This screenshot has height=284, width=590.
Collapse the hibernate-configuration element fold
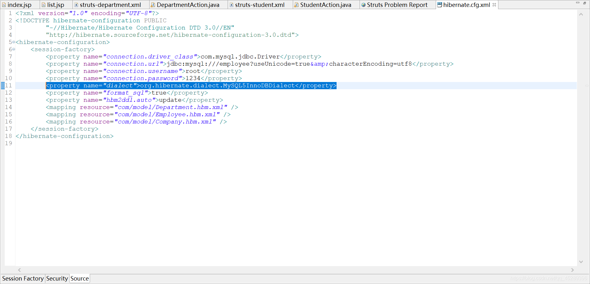point(14,42)
